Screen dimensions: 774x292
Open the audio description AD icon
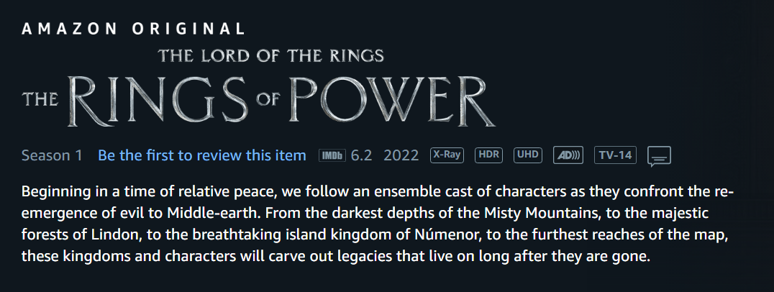(x=568, y=155)
